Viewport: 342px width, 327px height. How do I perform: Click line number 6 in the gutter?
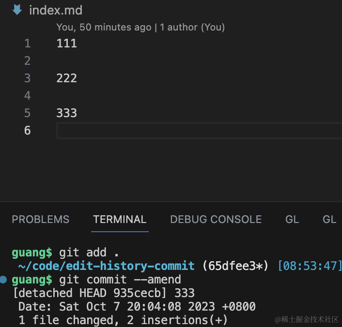click(x=28, y=131)
